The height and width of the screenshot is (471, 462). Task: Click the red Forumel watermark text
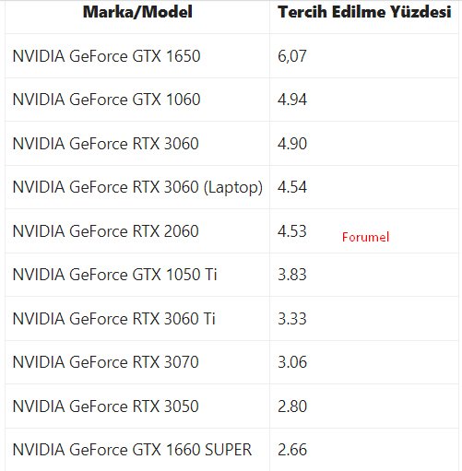(x=365, y=237)
